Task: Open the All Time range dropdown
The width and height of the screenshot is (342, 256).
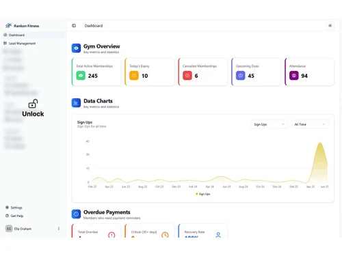Action: [310, 124]
